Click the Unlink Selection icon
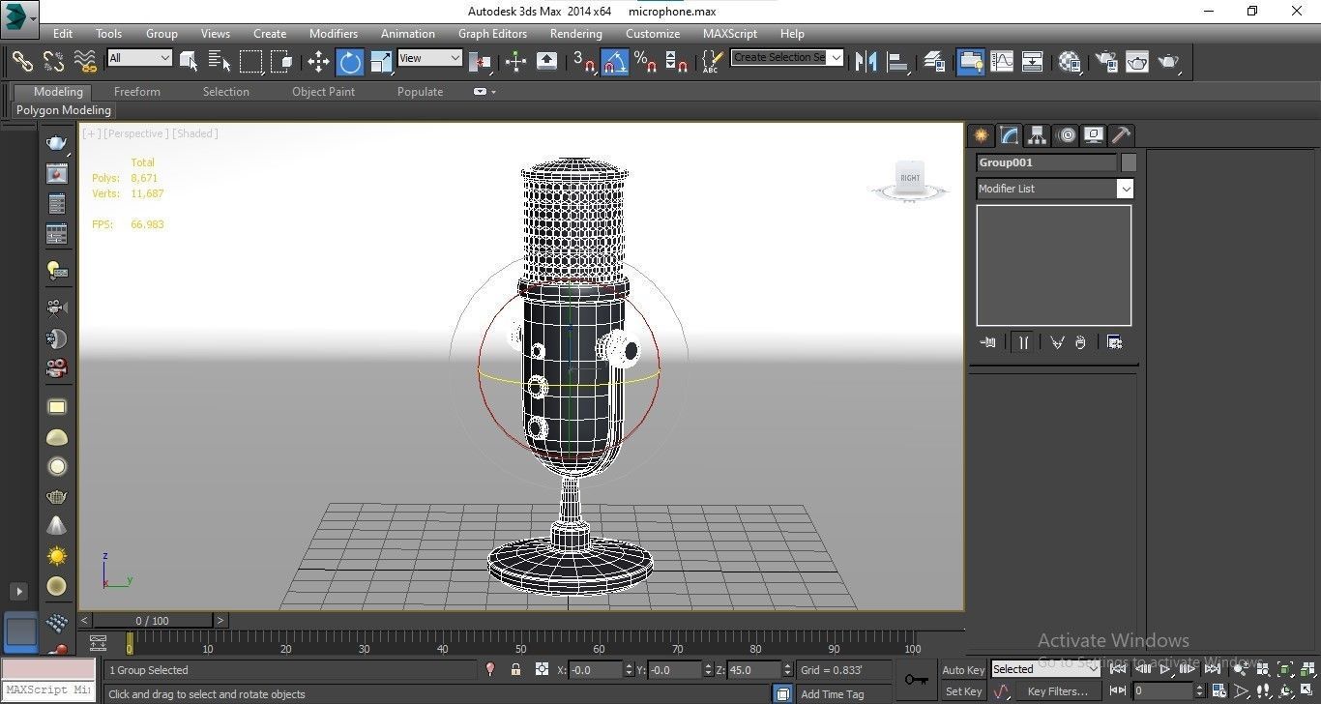The height and width of the screenshot is (704, 1321). 54,62
